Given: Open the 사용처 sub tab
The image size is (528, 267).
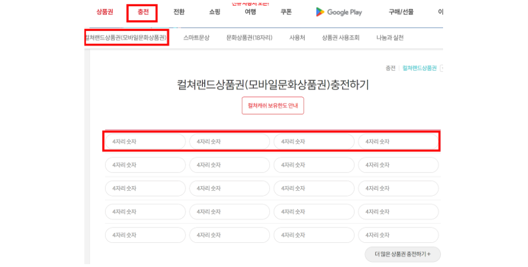Looking at the screenshot, I should coord(297,38).
